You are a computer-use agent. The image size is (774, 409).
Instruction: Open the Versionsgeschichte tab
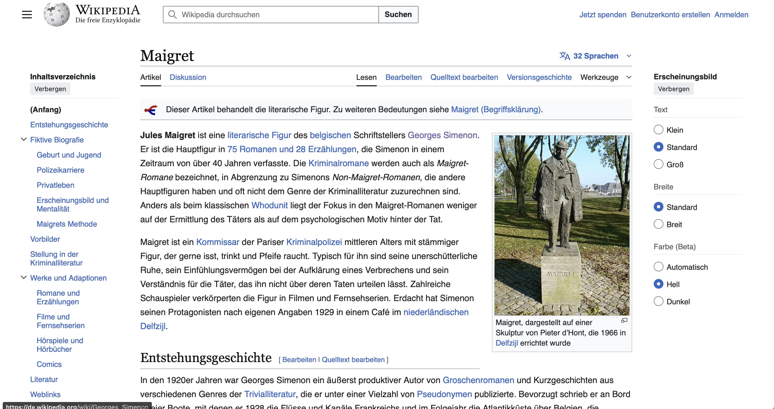coord(539,77)
